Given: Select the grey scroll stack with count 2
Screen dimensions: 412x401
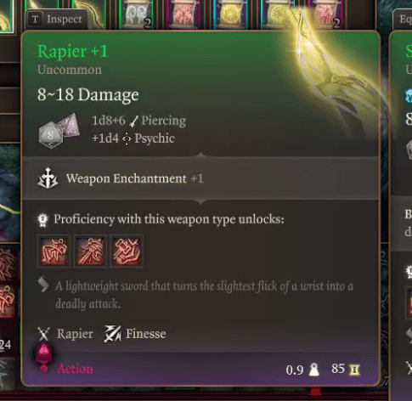Looking at the screenshot, I should click(136, 14).
